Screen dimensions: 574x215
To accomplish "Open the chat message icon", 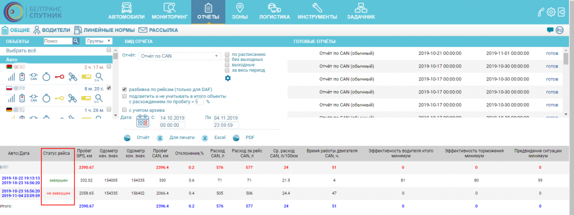I will pos(550,30).
